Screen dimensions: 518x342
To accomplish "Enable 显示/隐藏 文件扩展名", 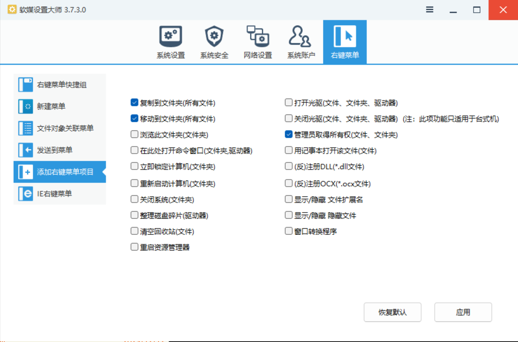I will point(288,199).
